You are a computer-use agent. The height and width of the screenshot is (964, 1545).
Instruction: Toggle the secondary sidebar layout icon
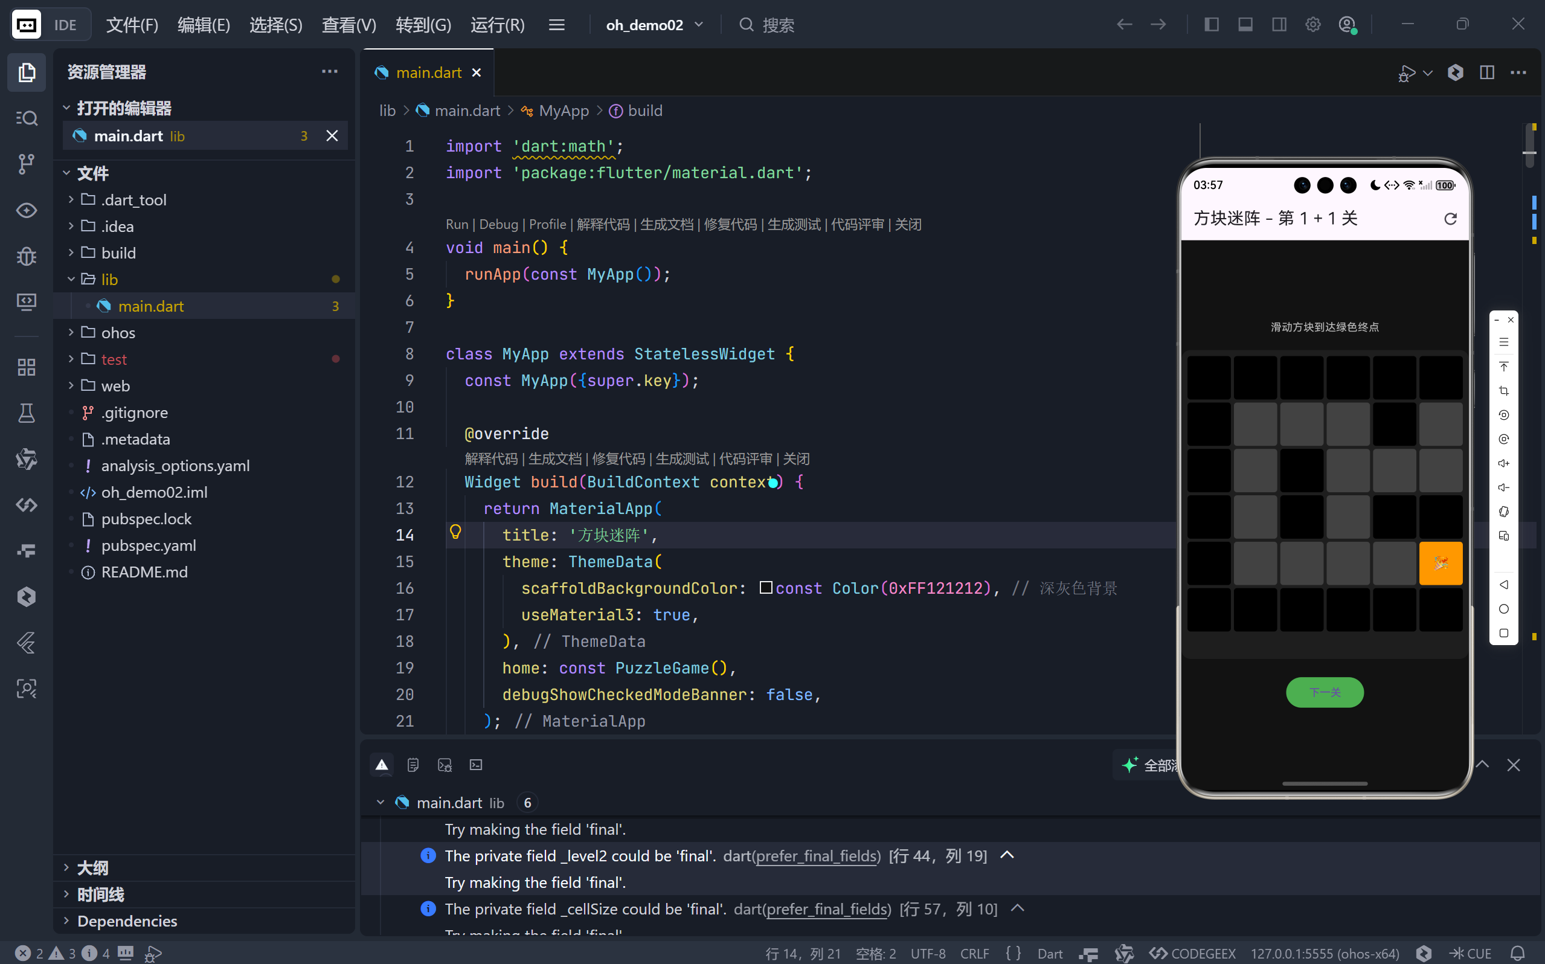point(1279,25)
